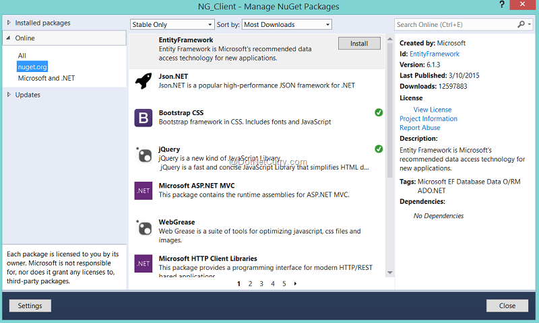Select the Microsoft ASP.NET MVC package title

(197, 185)
